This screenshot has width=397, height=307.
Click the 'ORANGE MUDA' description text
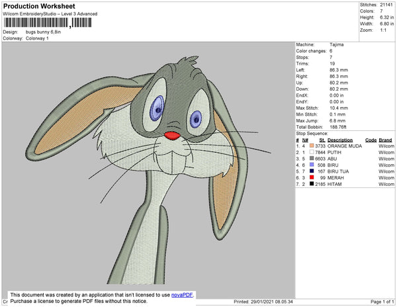tap(345, 146)
